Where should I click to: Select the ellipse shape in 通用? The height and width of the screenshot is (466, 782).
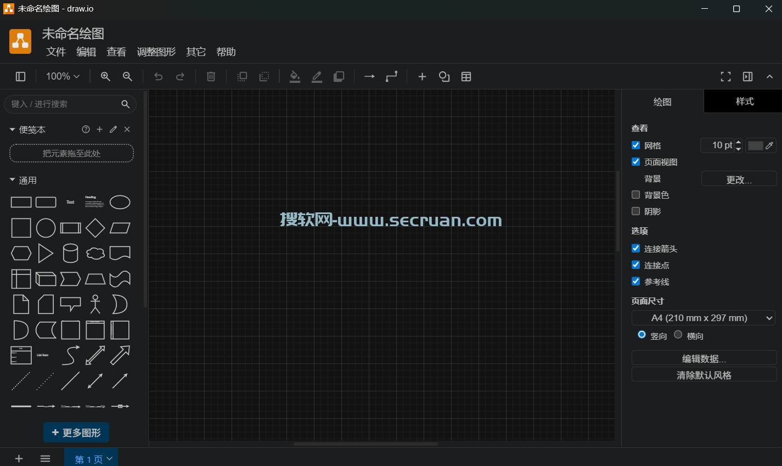[x=120, y=202]
